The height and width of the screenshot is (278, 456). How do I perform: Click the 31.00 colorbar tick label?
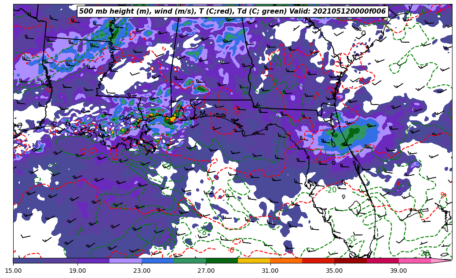point(270,271)
